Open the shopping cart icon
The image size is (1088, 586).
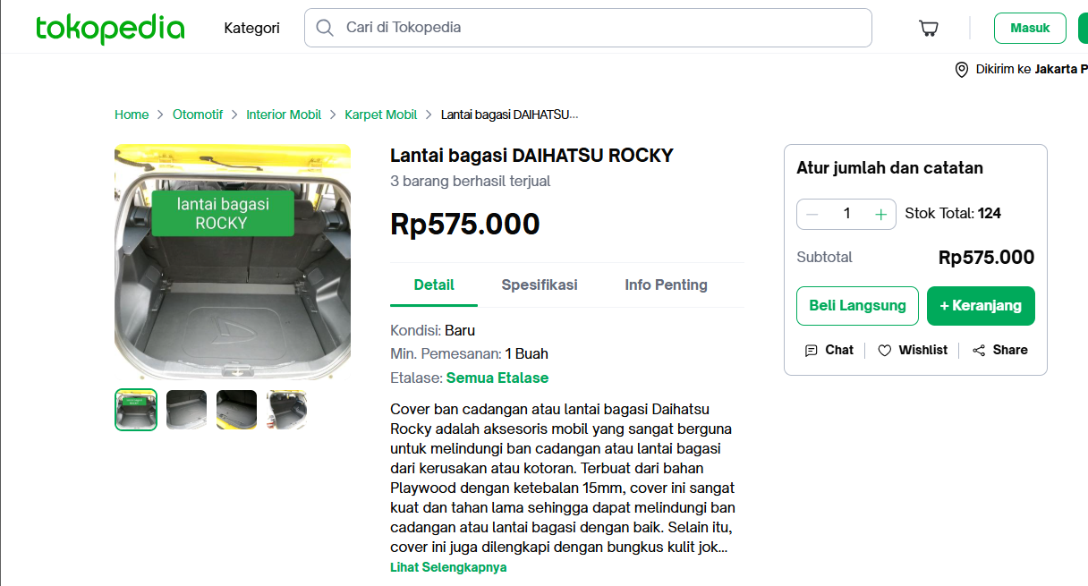pos(929,29)
